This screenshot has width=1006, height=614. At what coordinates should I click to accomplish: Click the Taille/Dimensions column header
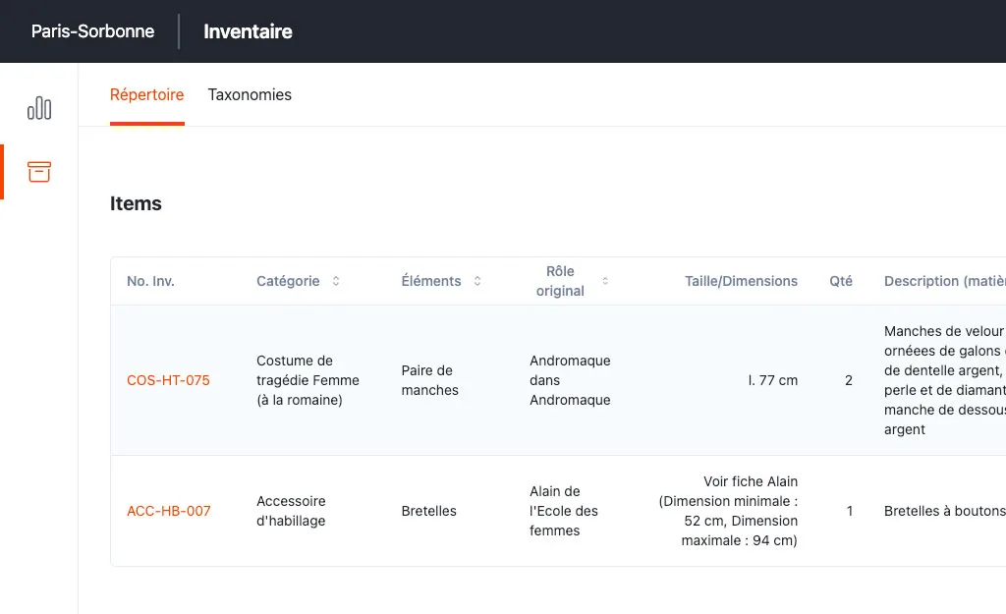pos(741,281)
